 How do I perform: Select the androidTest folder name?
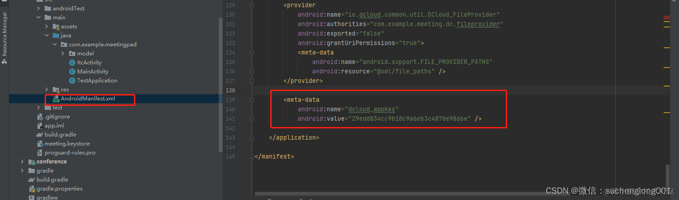pos(69,9)
